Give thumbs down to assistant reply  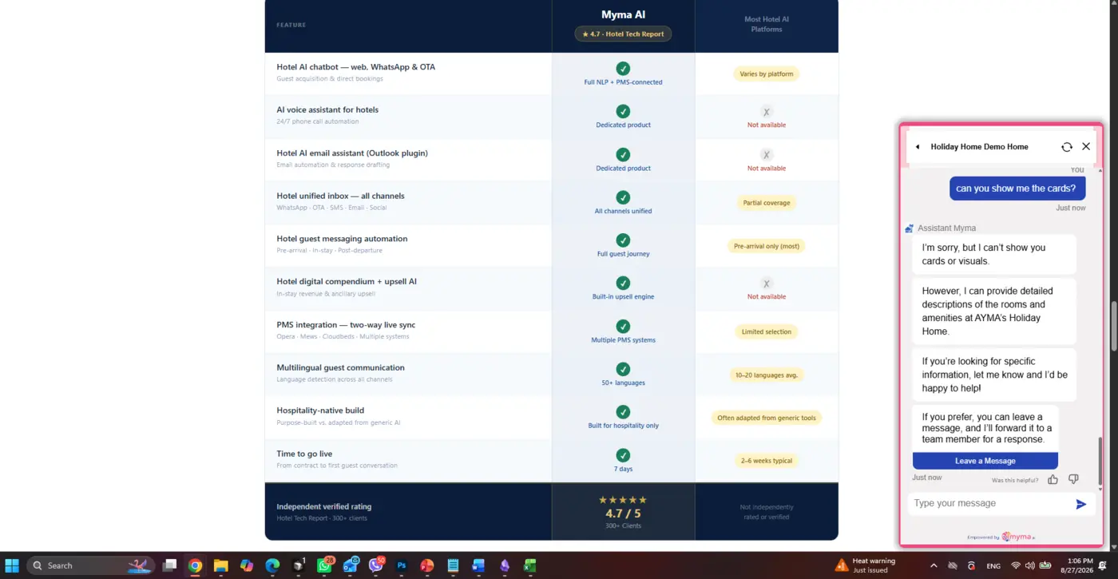coord(1073,479)
